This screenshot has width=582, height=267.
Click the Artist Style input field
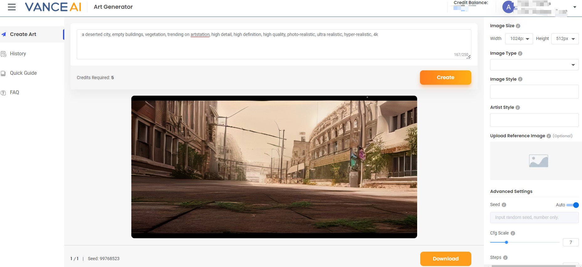[534, 120]
